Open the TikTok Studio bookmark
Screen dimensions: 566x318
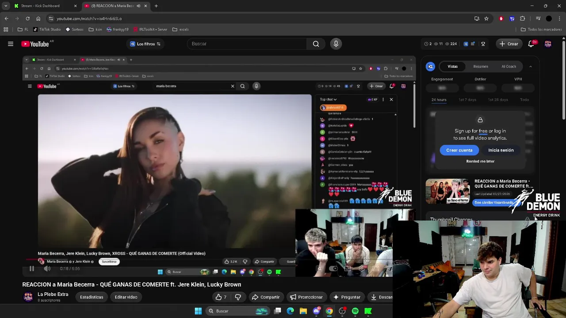pos(47,29)
